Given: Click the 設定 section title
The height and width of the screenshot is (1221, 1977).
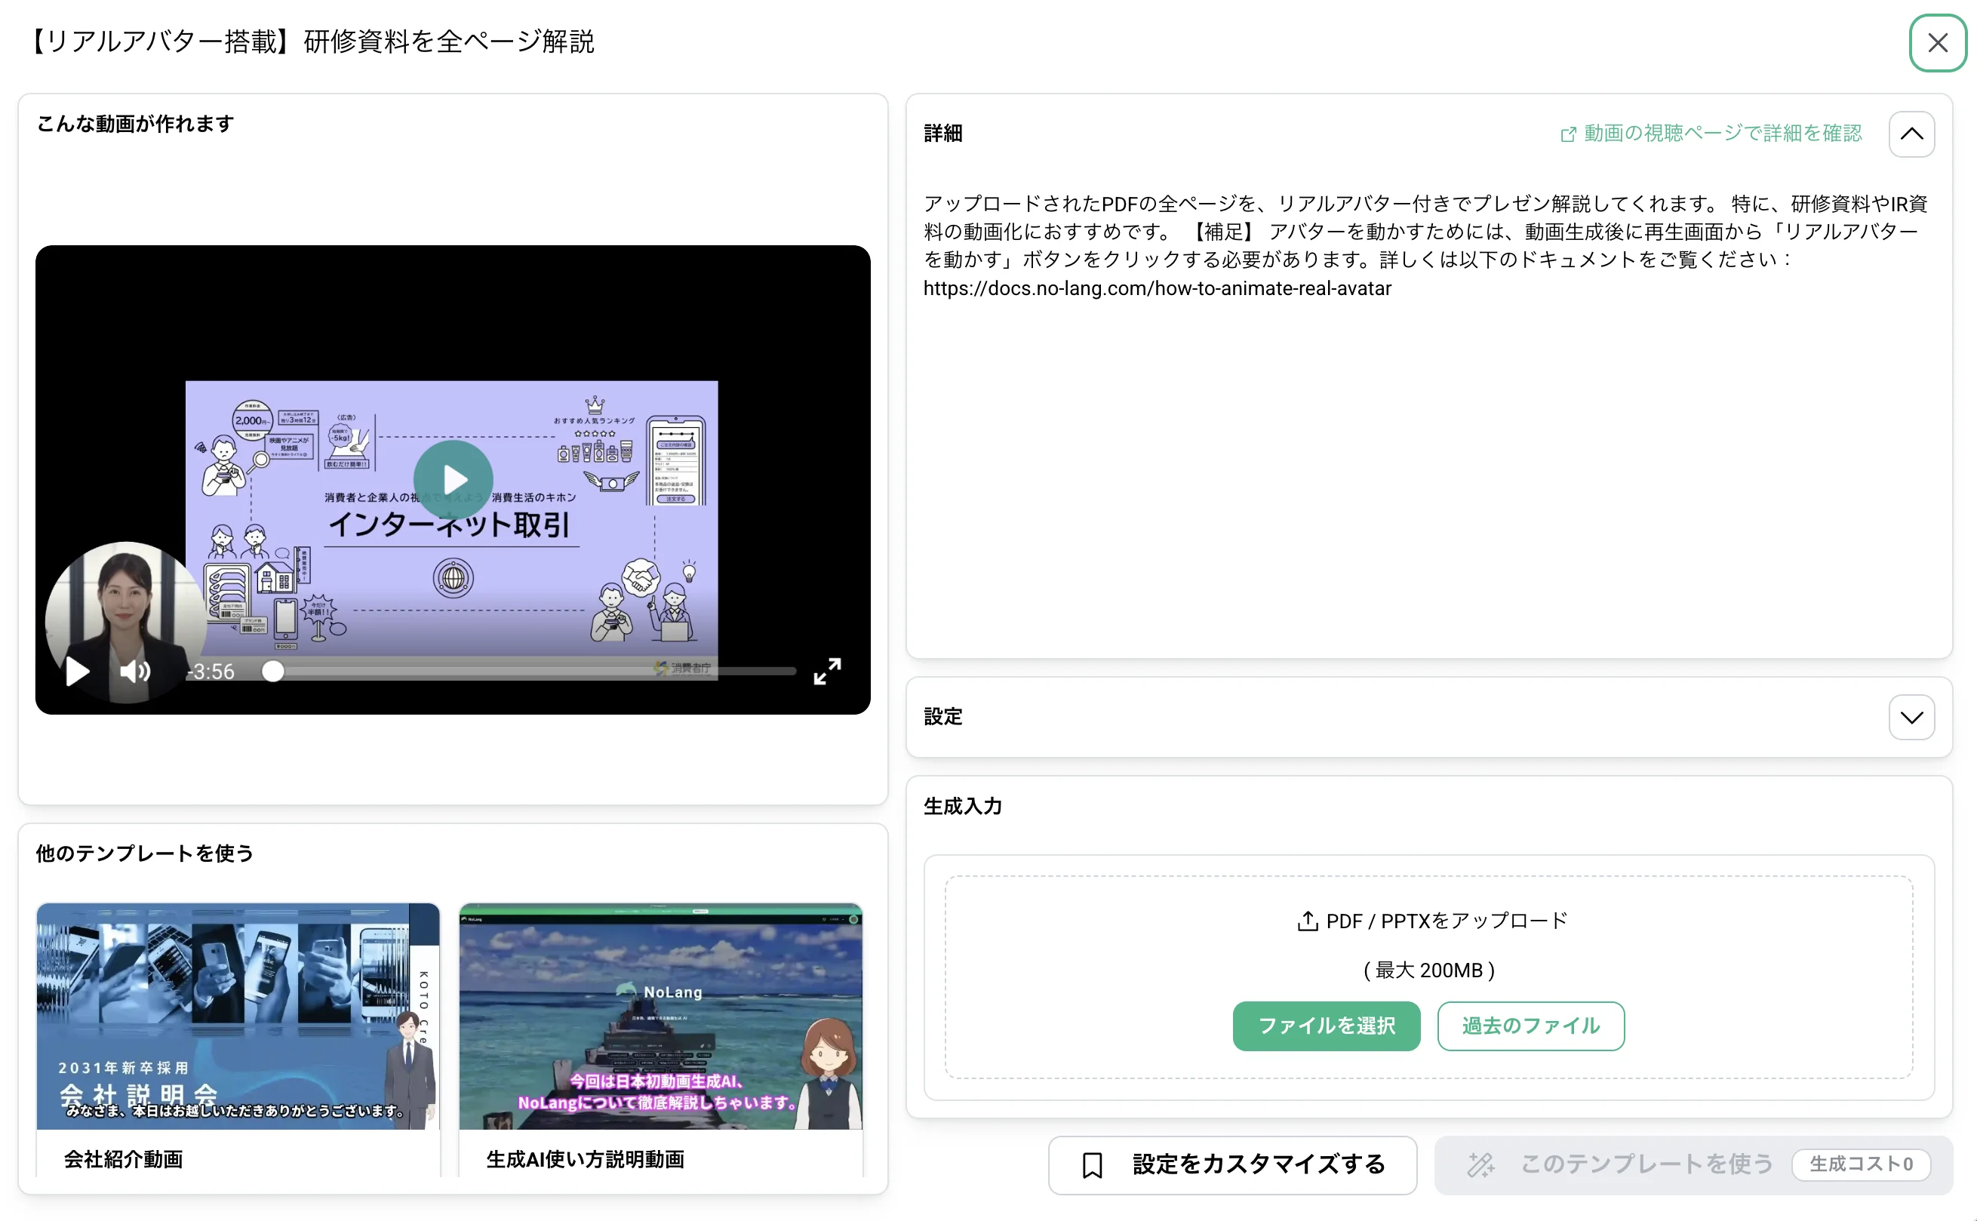Looking at the screenshot, I should [943, 716].
